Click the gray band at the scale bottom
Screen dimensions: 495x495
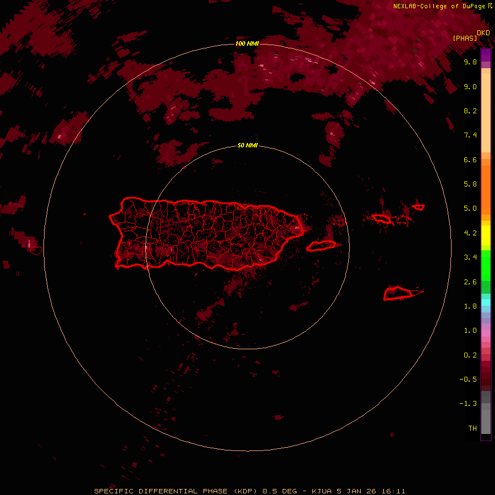pos(486,421)
